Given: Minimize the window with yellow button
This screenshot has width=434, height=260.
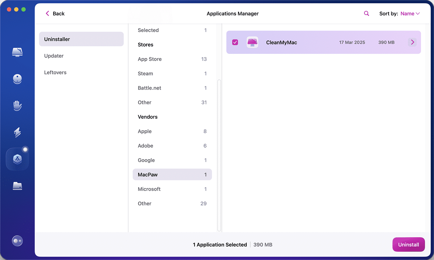Looking at the screenshot, I should [16, 9].
